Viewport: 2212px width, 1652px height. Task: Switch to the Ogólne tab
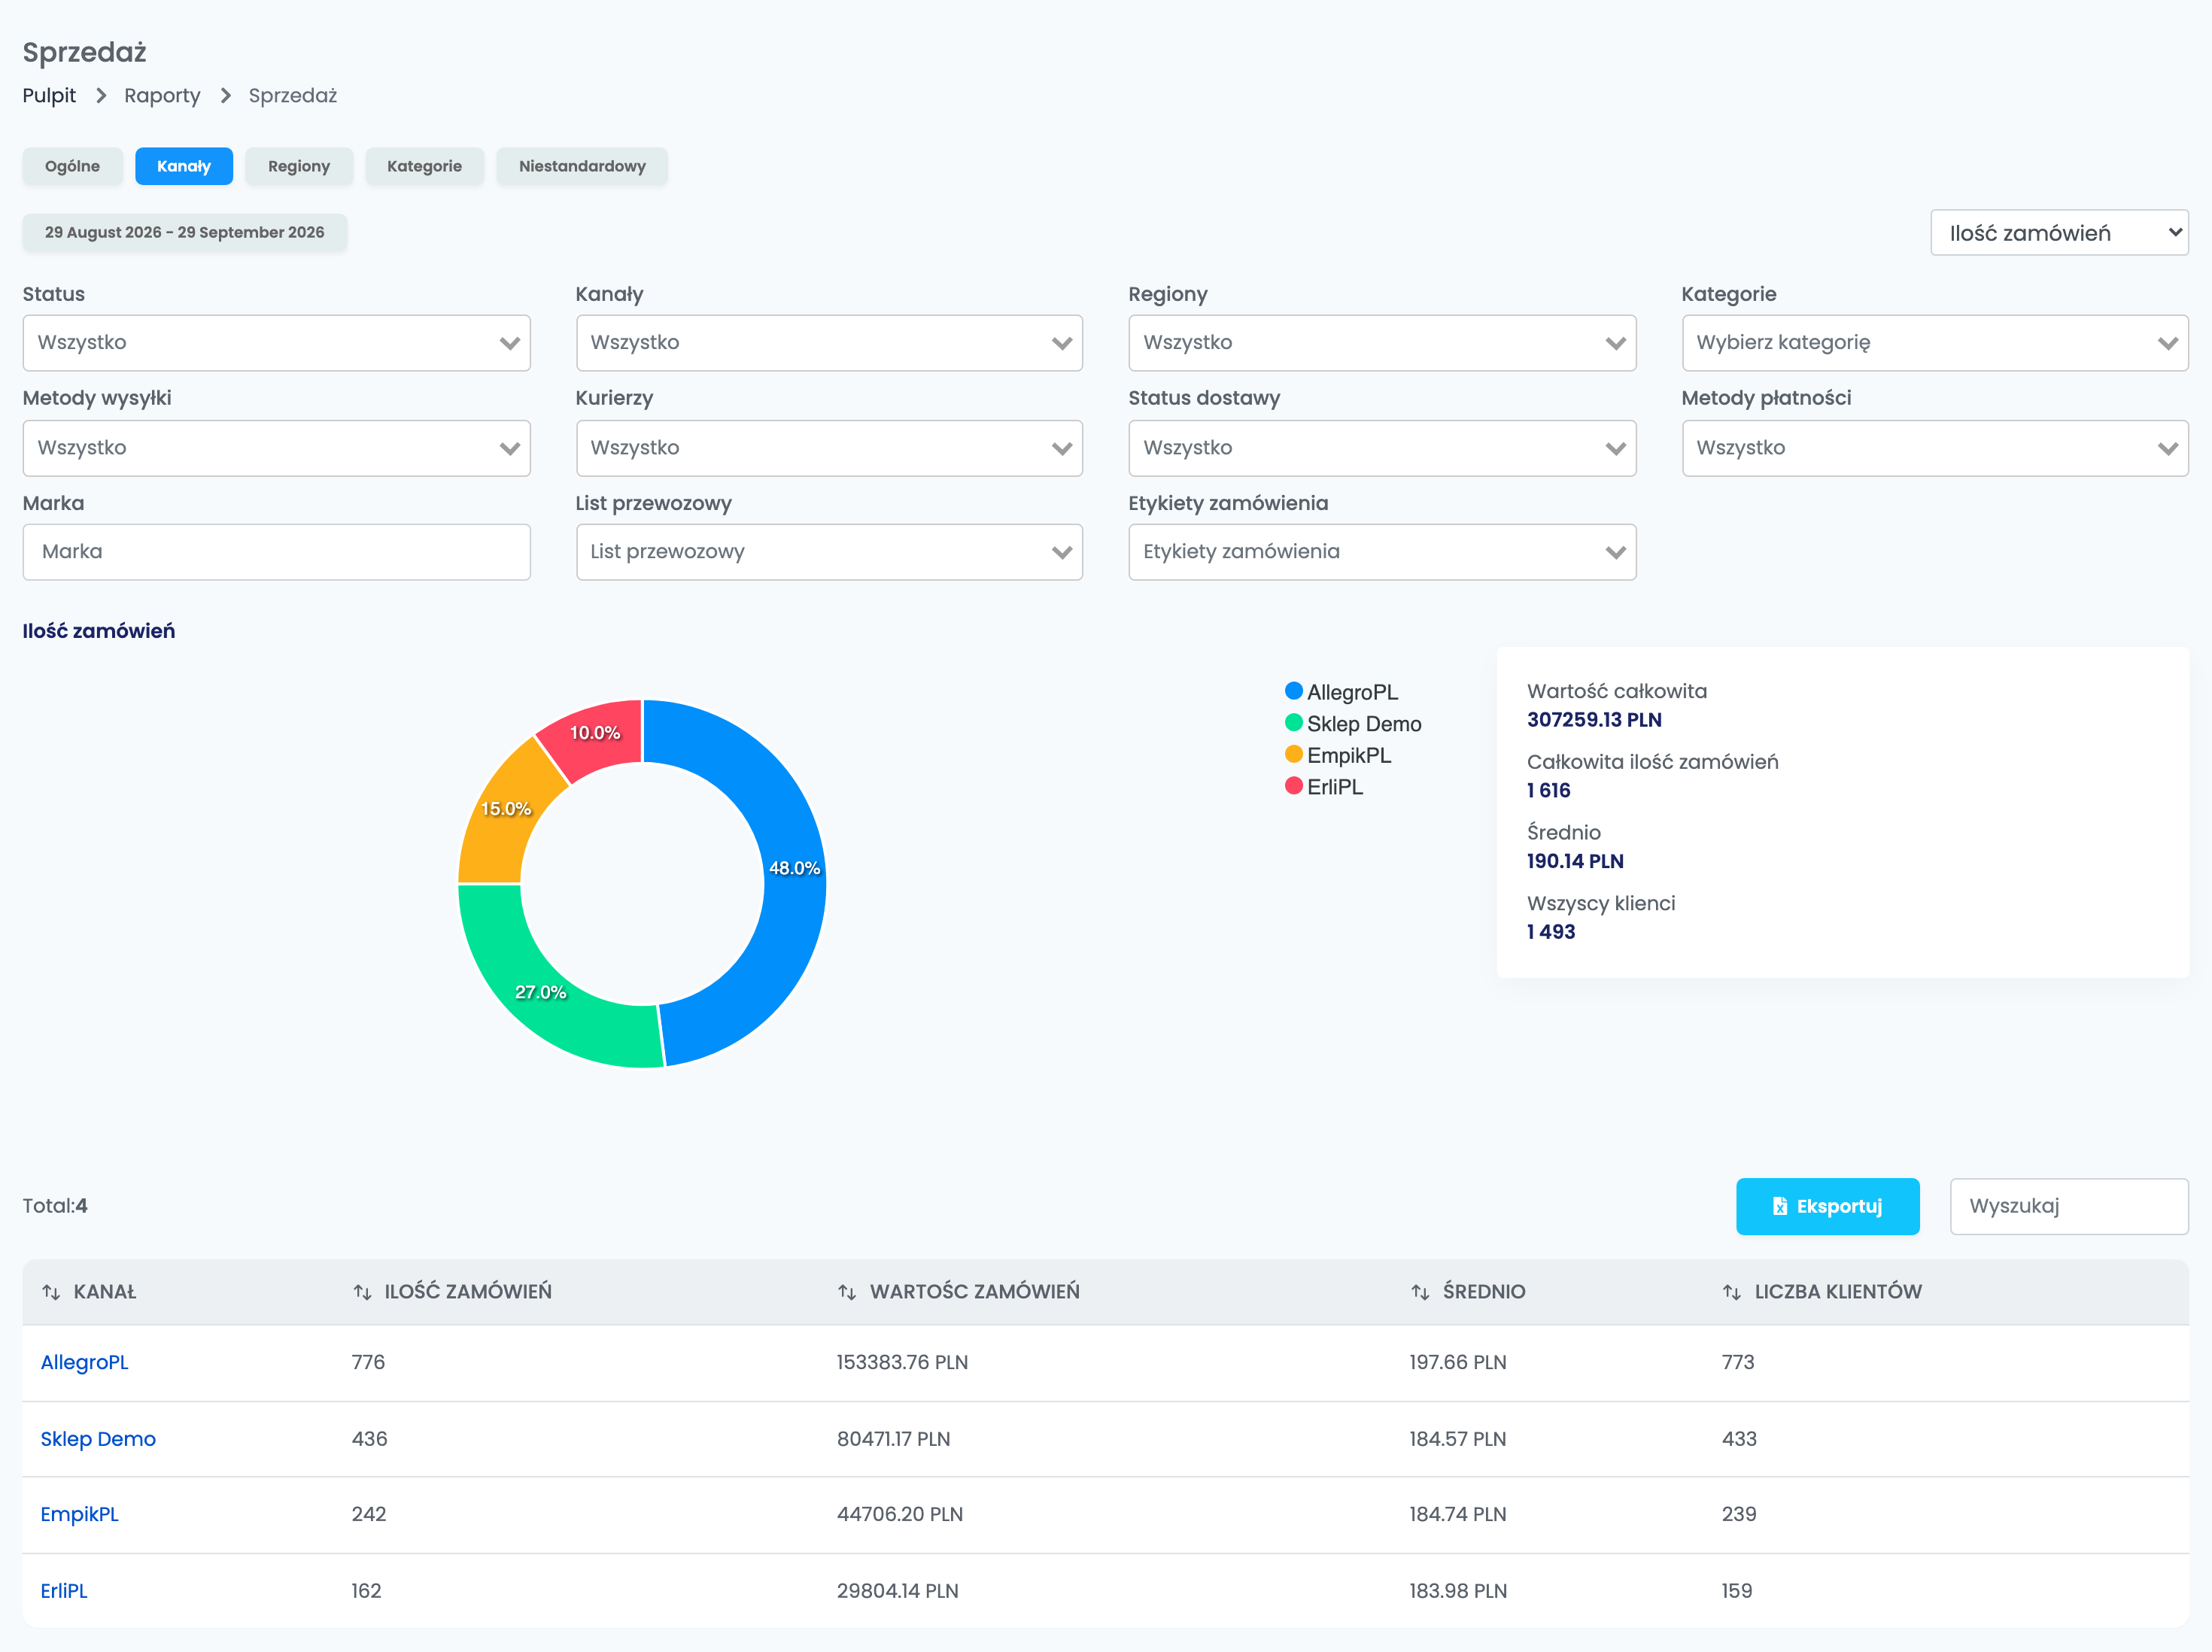pyautogui.click(x=72, y=166)
